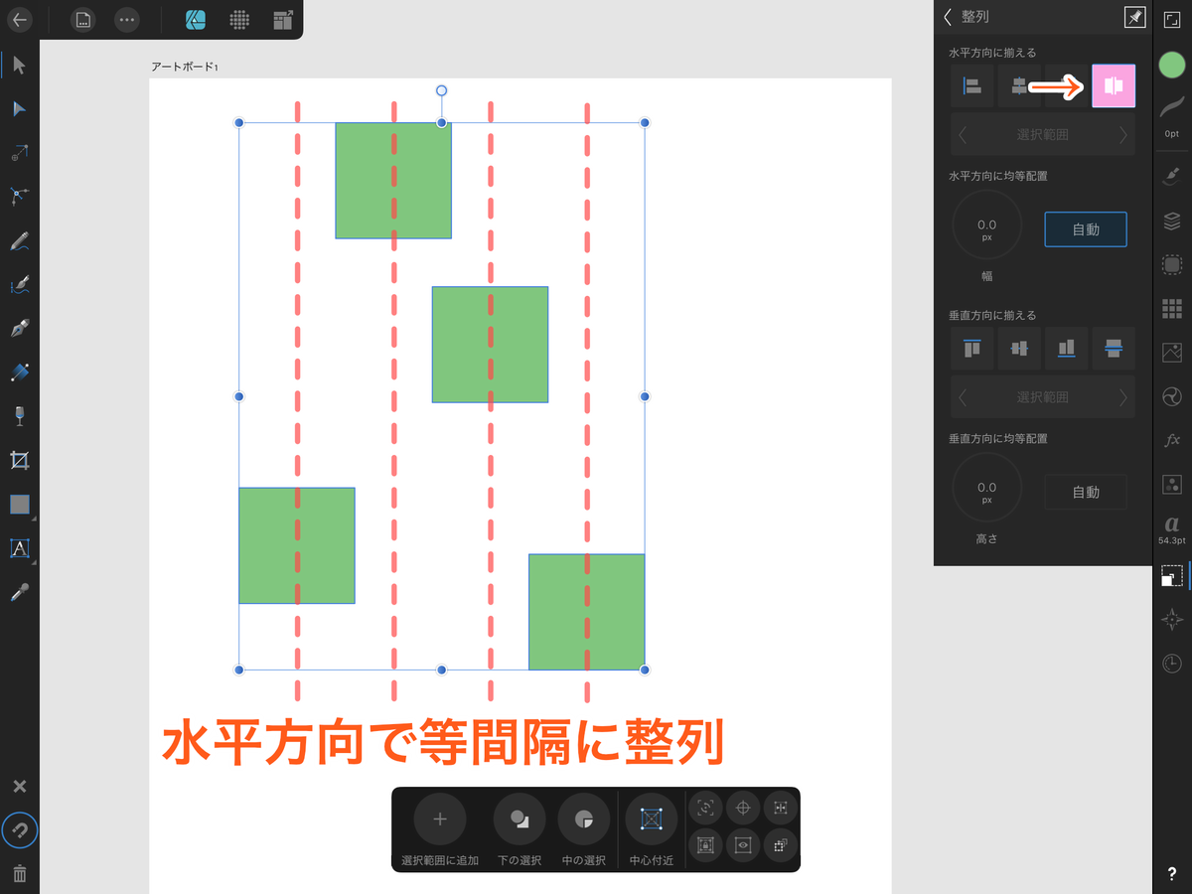Open the Rectangle shape tool flyout
Screen dimensions: 1192x894
tap(20, 505)
